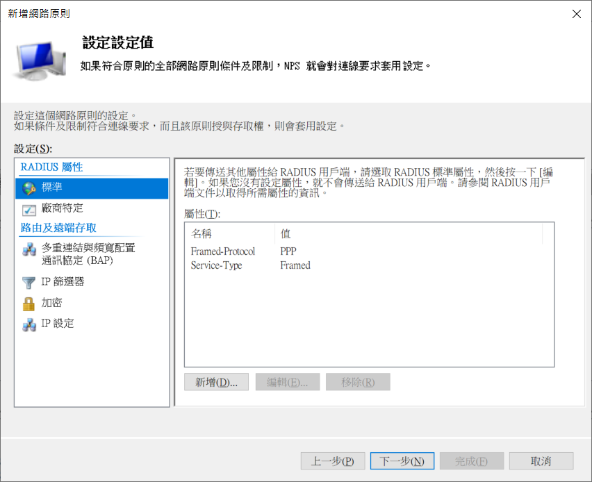Select 廠商特定 in the settings list

(x=63, y=208)
